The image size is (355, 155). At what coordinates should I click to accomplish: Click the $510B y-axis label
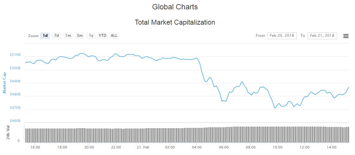click(15, 55)
